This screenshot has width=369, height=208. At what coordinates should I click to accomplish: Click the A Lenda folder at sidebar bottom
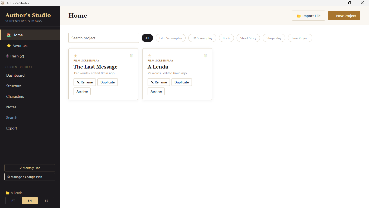[14, 193]
